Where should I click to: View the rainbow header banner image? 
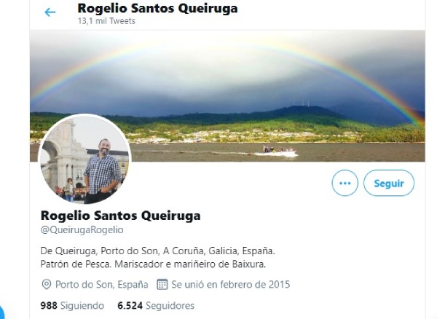227,96
